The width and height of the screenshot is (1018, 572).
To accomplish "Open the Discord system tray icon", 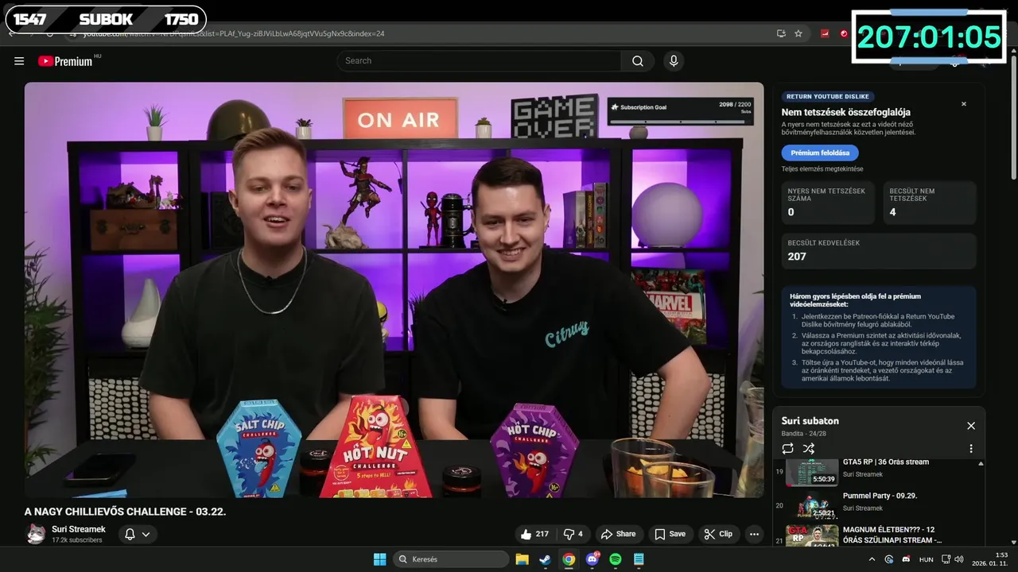I will (x=906, y=559).
